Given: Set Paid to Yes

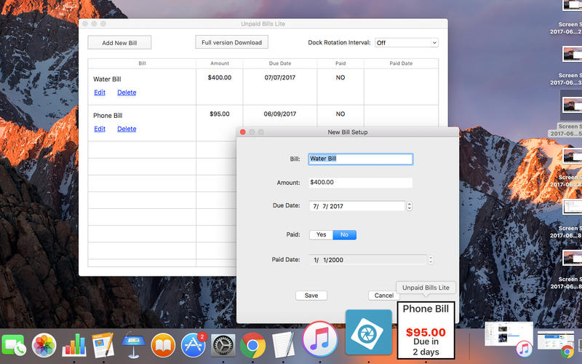Looking at the screenshot, I should pos(321,234).
